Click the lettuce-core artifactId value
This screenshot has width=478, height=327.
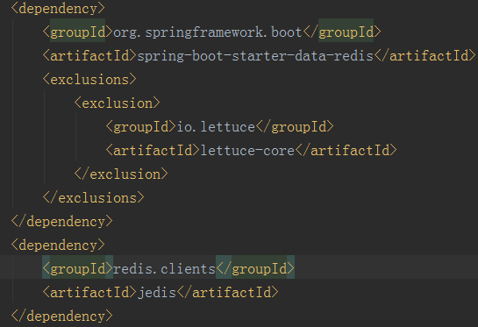[x=247, y=151]
